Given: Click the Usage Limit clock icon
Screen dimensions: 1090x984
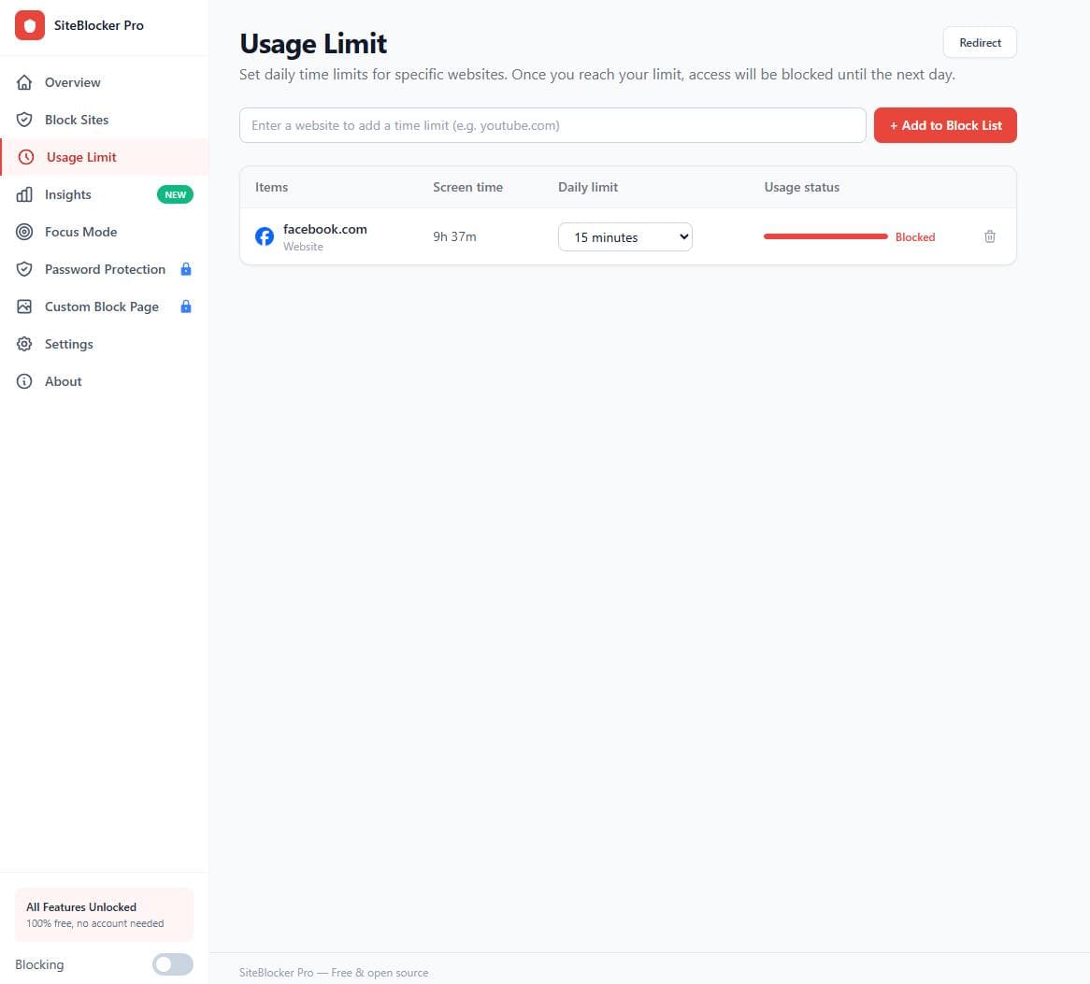Looking at the screenshot, I should (24, 157).
